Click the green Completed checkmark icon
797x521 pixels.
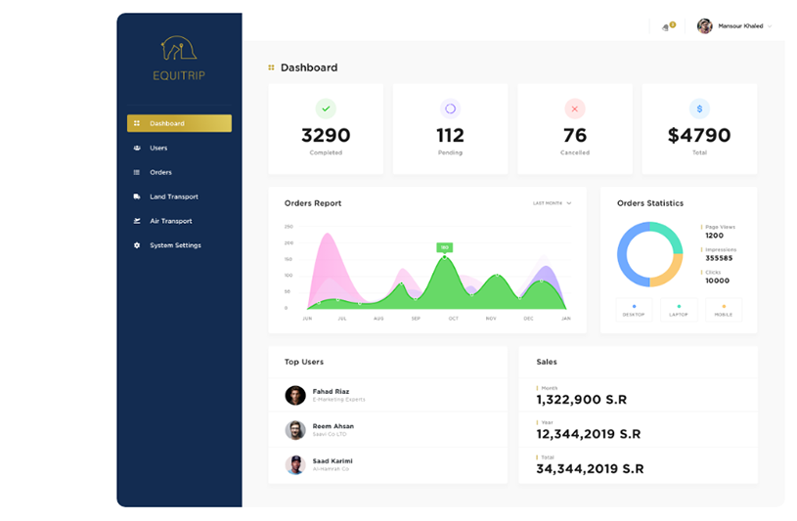326,109
